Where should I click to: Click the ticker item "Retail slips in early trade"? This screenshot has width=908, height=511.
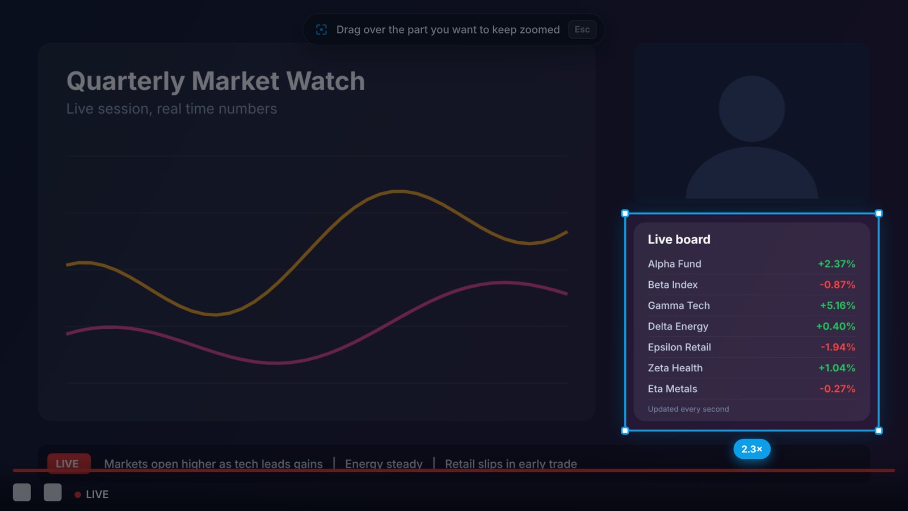[x=511, y=464]
